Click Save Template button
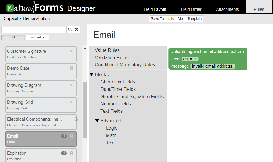Viewport: 273px width, 162px height. point(162,19)
